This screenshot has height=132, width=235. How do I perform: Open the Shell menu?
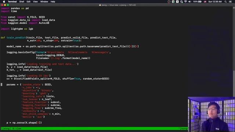point(22,1)
